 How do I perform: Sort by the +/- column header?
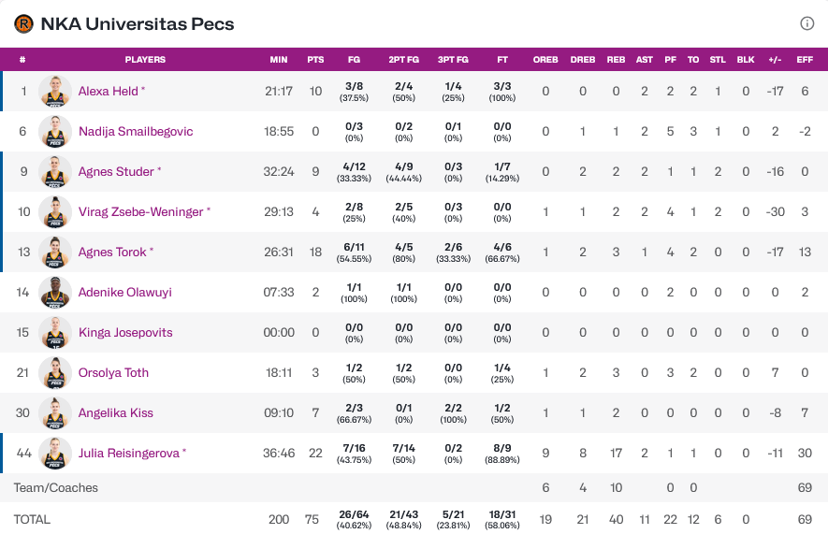(775, 60)
